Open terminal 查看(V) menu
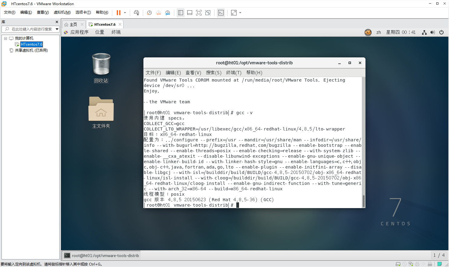The width and height of the screenshot is (449, 267). tap(193, 73)
